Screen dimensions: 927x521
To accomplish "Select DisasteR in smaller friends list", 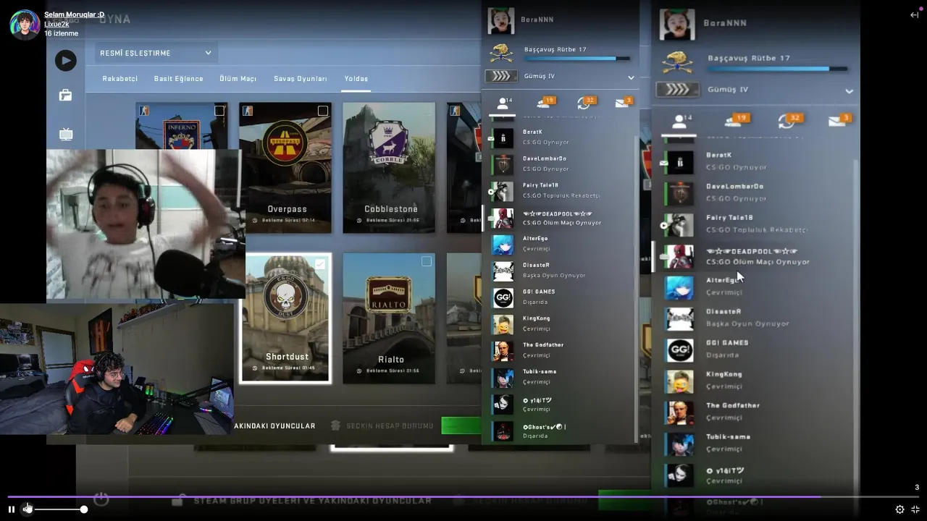I will point(558,271).
